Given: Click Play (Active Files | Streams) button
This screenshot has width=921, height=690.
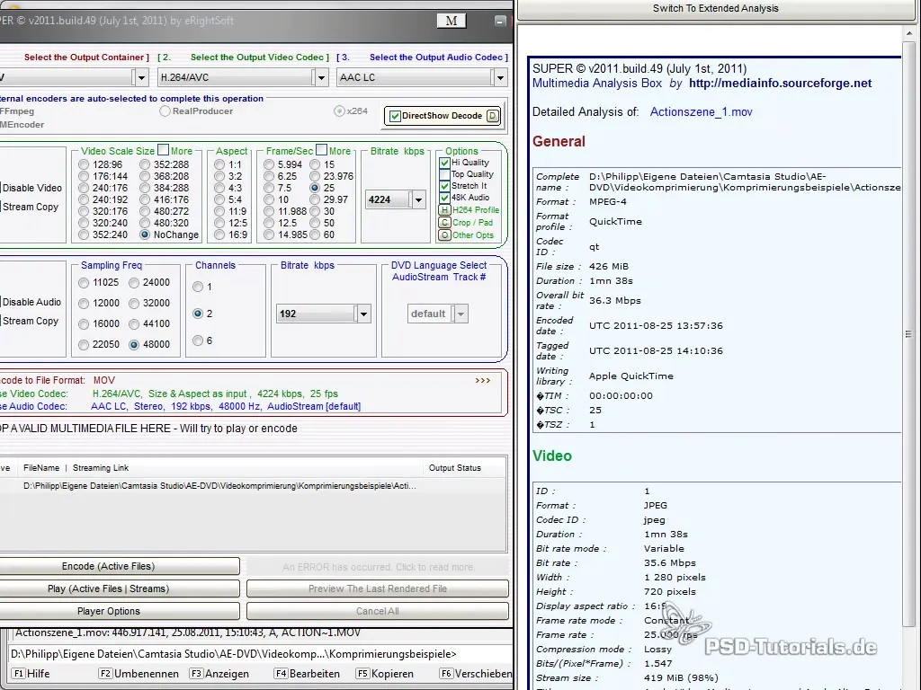Looking at the screenshot, I should click(x=109, y=588).
